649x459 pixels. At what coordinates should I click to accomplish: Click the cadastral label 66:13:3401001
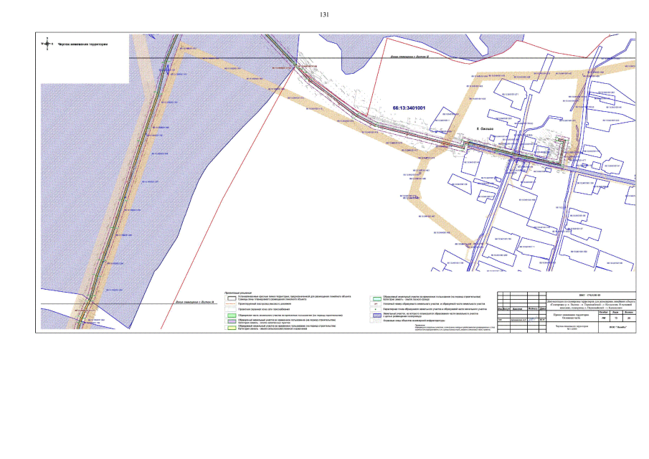click(409, 108)
